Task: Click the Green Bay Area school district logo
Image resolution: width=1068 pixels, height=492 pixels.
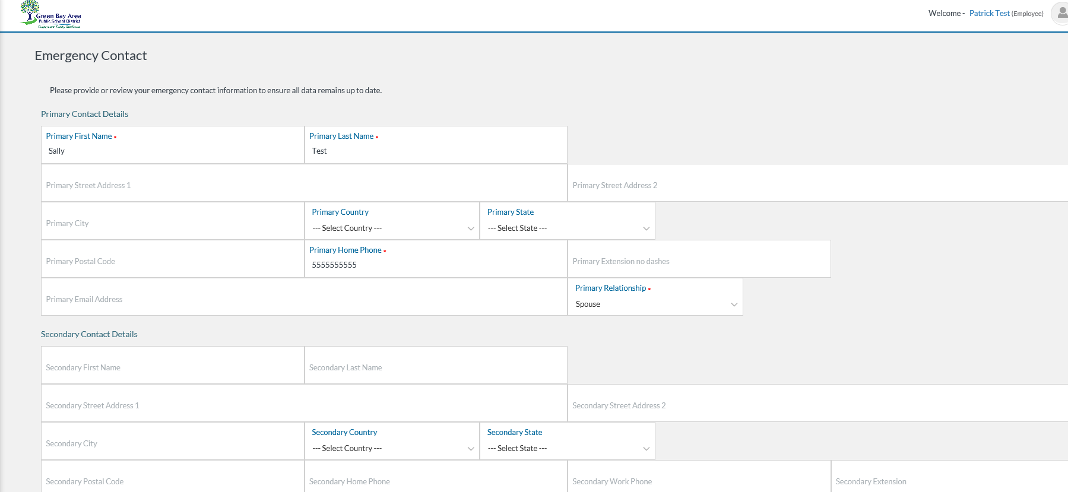Action: pos(50,15)
